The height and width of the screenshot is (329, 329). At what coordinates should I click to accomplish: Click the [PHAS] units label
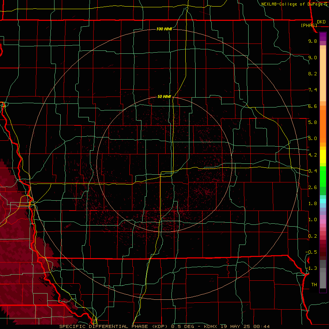point(309,26)
